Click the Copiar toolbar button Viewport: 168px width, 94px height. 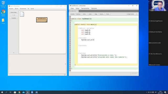[x=90, y=14]
